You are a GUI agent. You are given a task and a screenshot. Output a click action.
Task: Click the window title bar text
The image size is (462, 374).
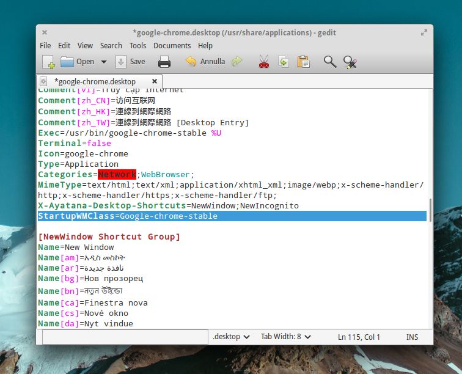click(234, 33)
